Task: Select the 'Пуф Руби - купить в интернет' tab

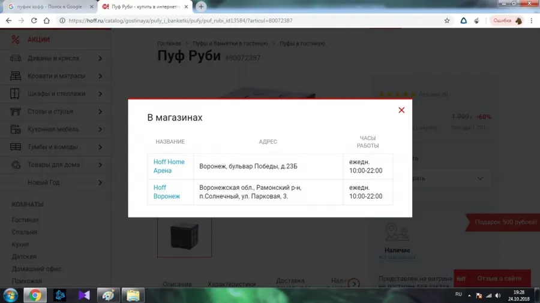Action: click(144, 7)
